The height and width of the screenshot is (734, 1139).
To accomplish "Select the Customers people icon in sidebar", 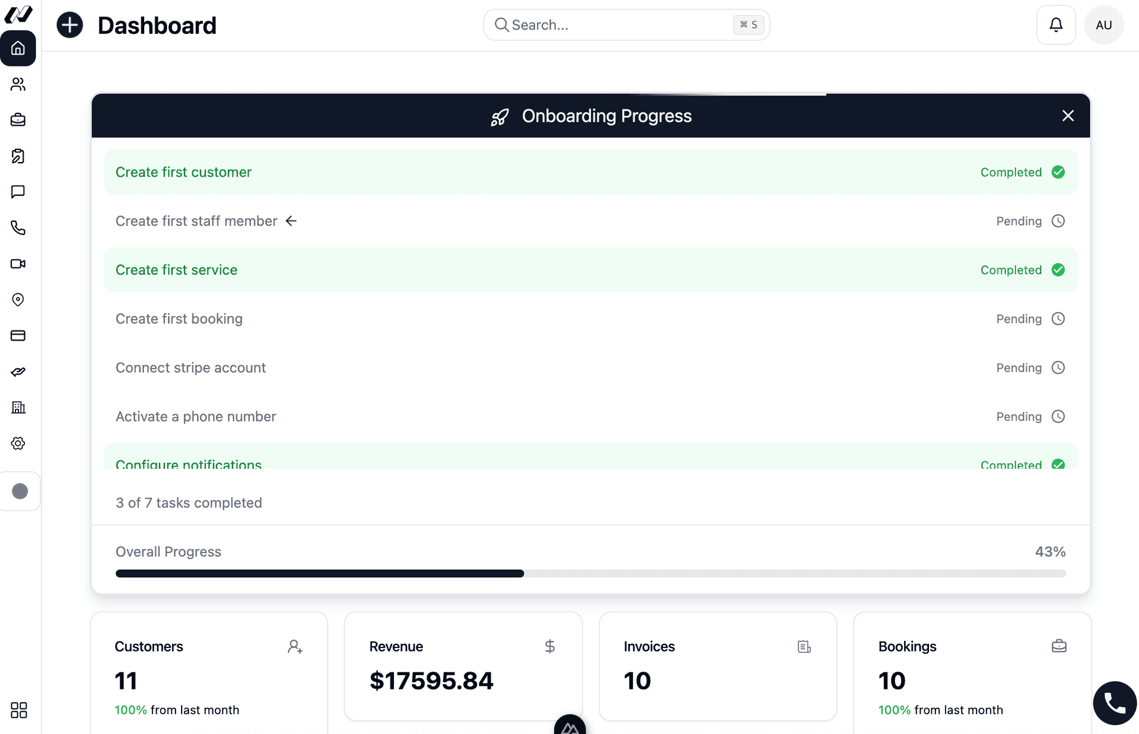I will pyautogui.click(x=18, y=84).
